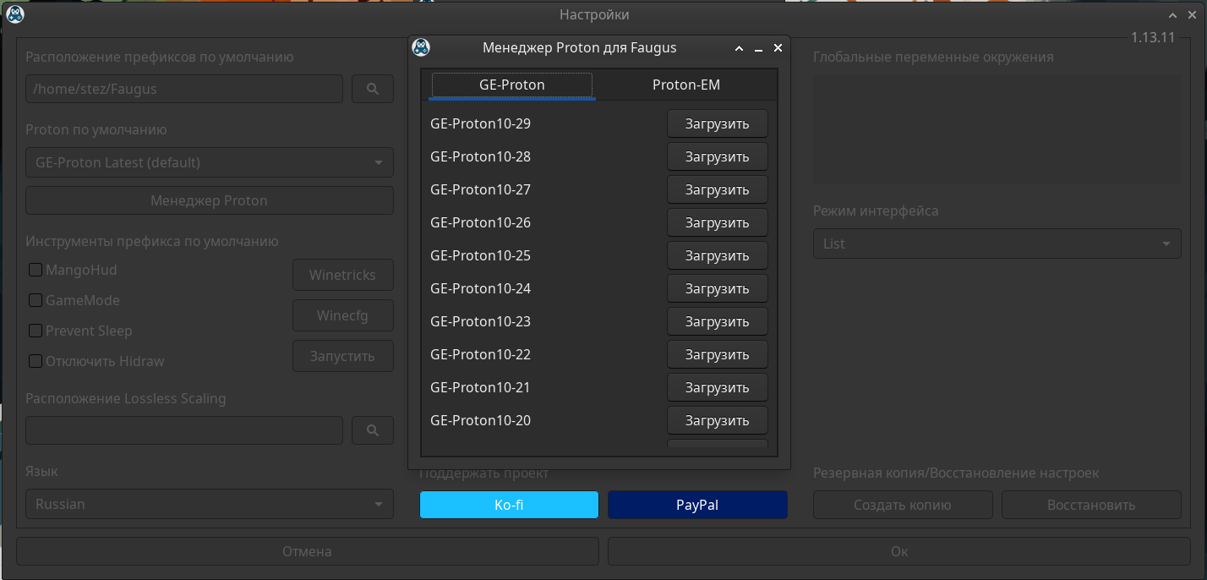Click the keep-above arrow in Proton manager titlebar
The width and height of the screenshot is (1207, 580).
pos(739,48)
